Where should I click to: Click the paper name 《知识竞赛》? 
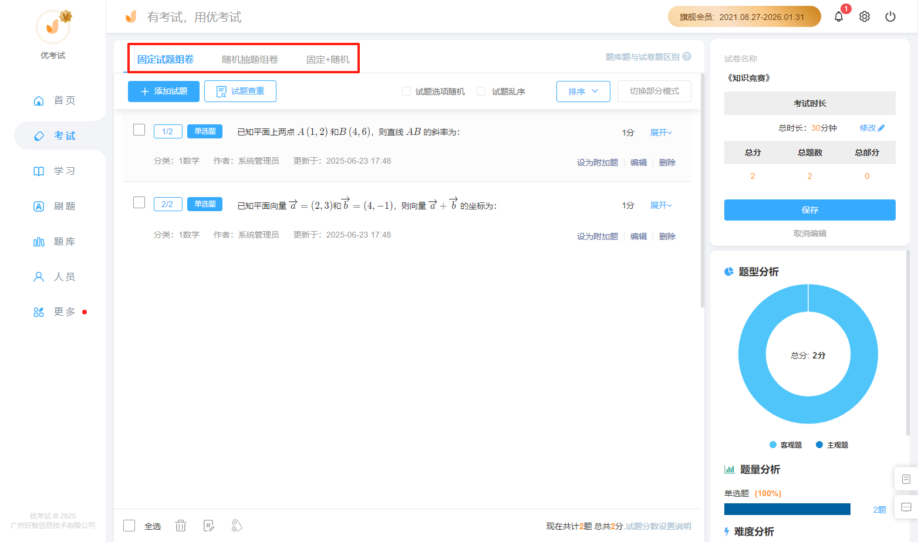[x=748, y=78]
